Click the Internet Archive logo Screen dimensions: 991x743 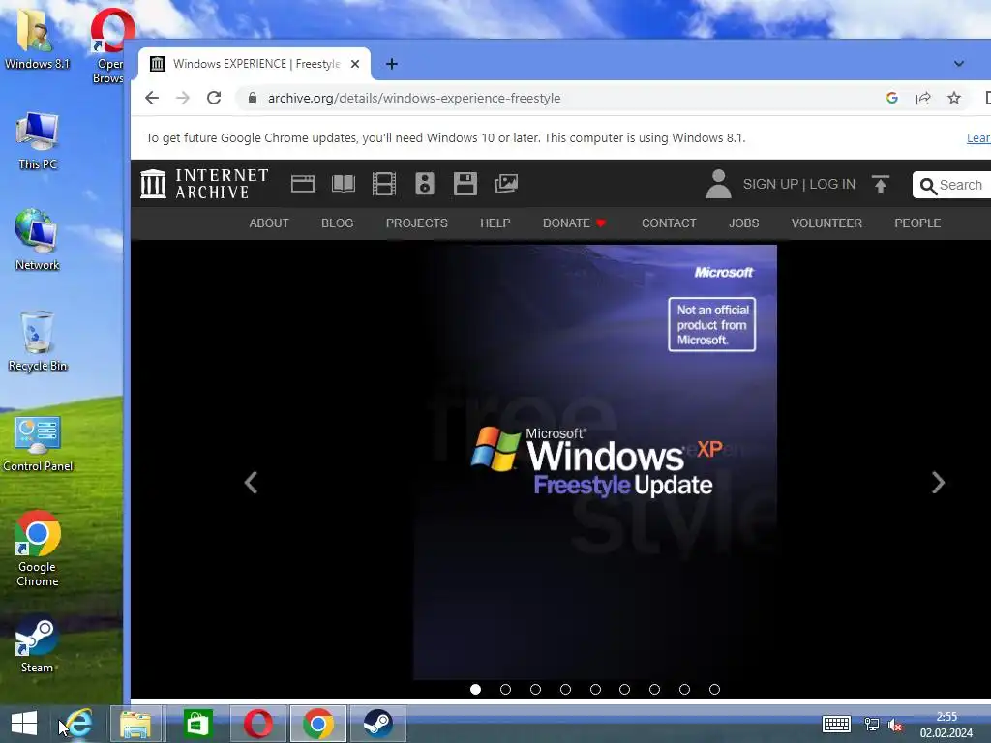(x=204, y=184)
